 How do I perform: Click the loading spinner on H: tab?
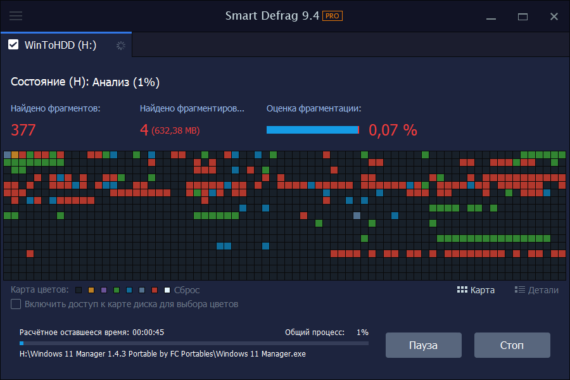(121, 46)
